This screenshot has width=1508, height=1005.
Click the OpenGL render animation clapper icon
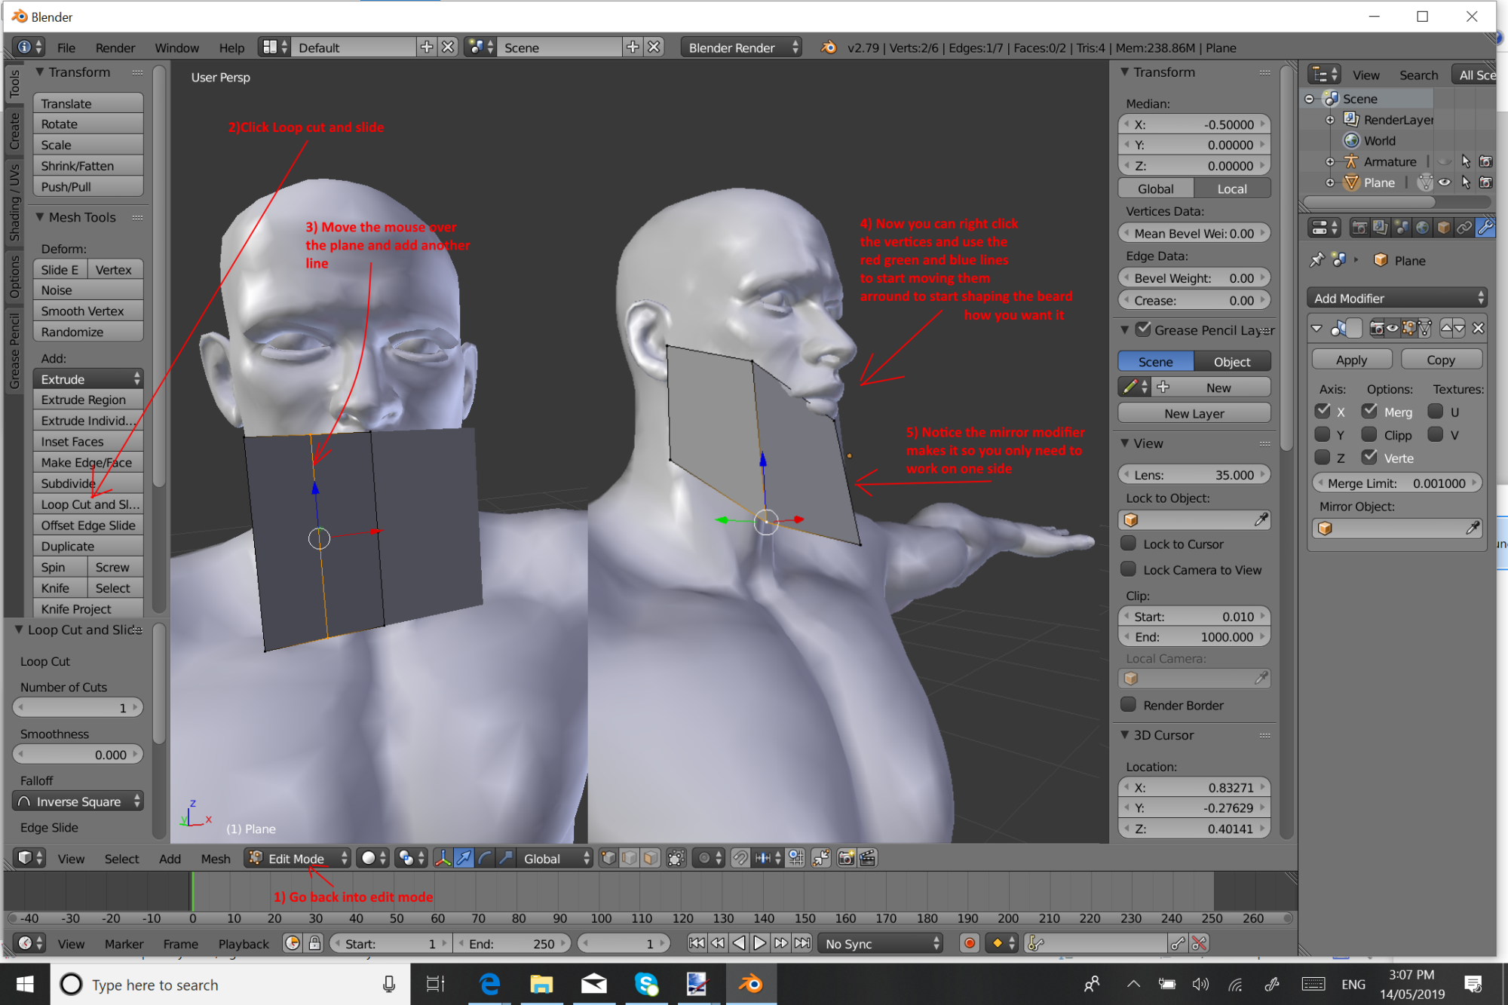click(x=868, y=858)
